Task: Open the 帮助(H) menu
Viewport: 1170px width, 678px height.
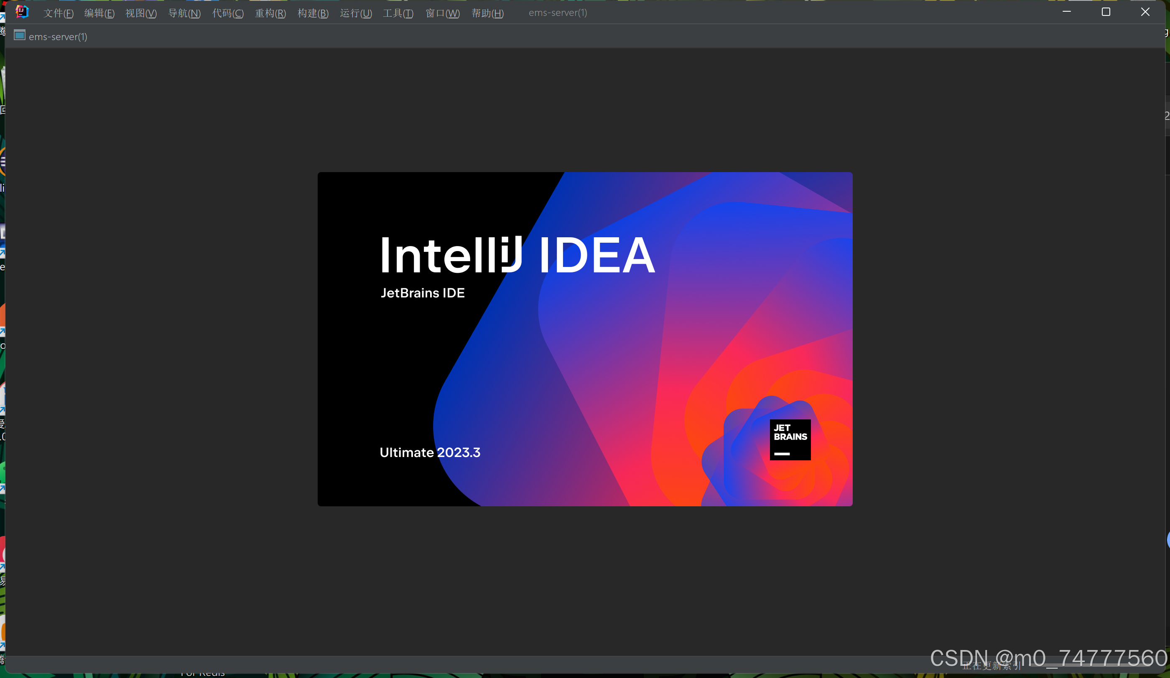Action: (487, 13)
